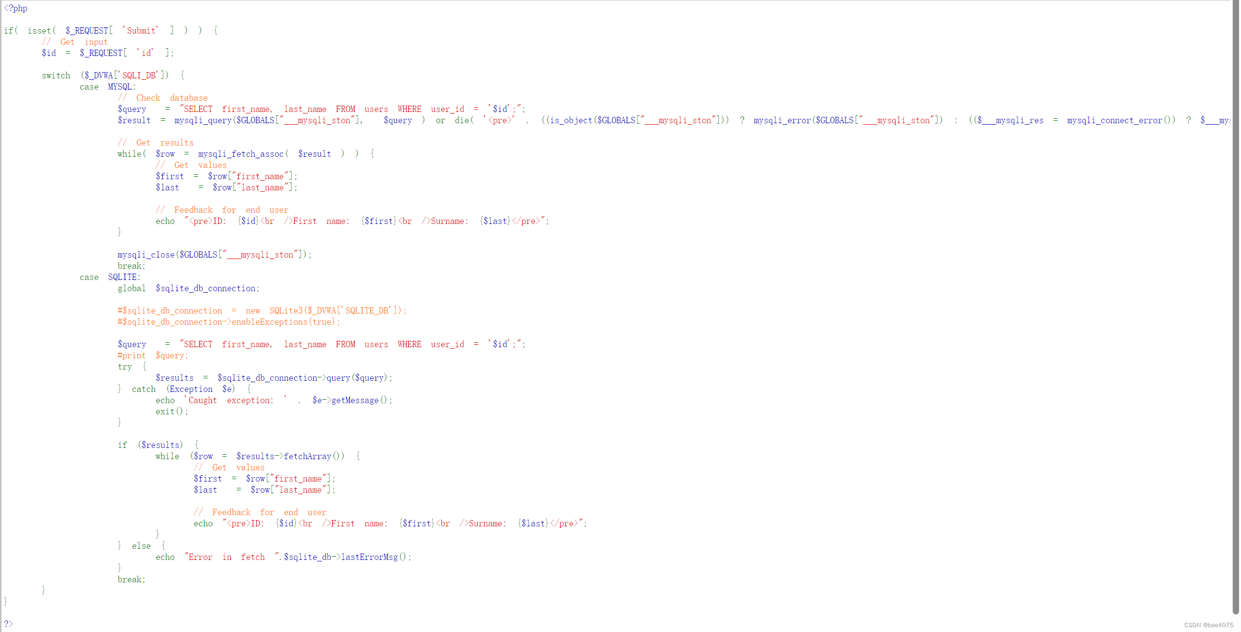Click the '// Check database' comment
Image resolution: width=1241 pixels, height=632 pixels.
coord(163,98)
